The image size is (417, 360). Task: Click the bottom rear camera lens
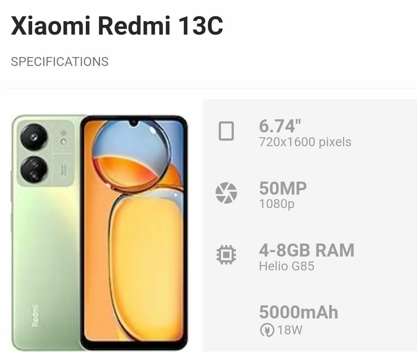[34, 169]
